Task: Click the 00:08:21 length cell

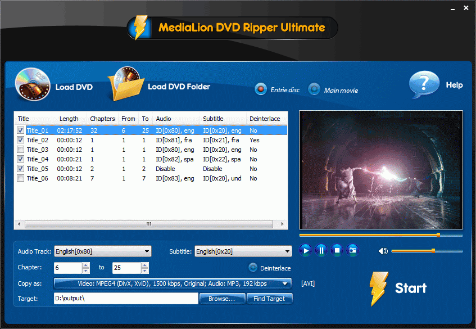Action: tap(70, 178)
